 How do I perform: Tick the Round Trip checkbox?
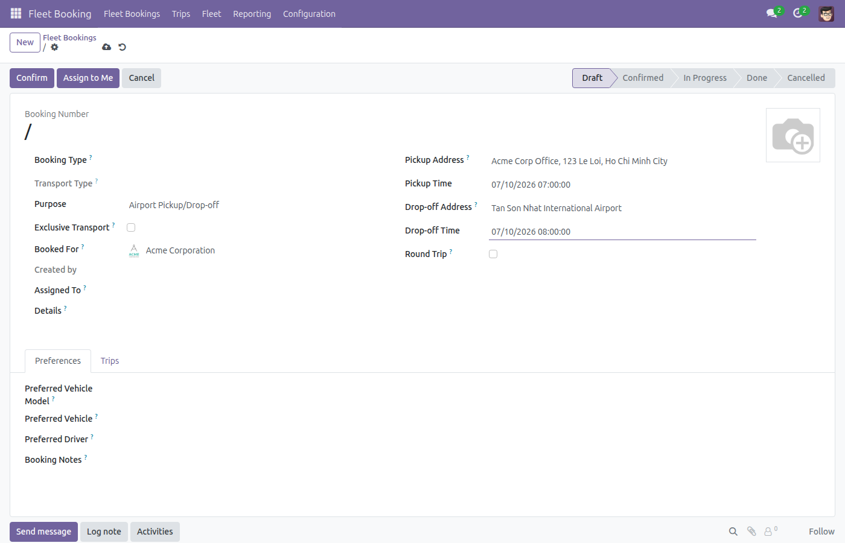click(x=493, y=254)
